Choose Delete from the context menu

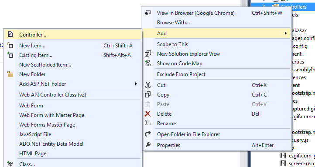[x=216, y=114]
